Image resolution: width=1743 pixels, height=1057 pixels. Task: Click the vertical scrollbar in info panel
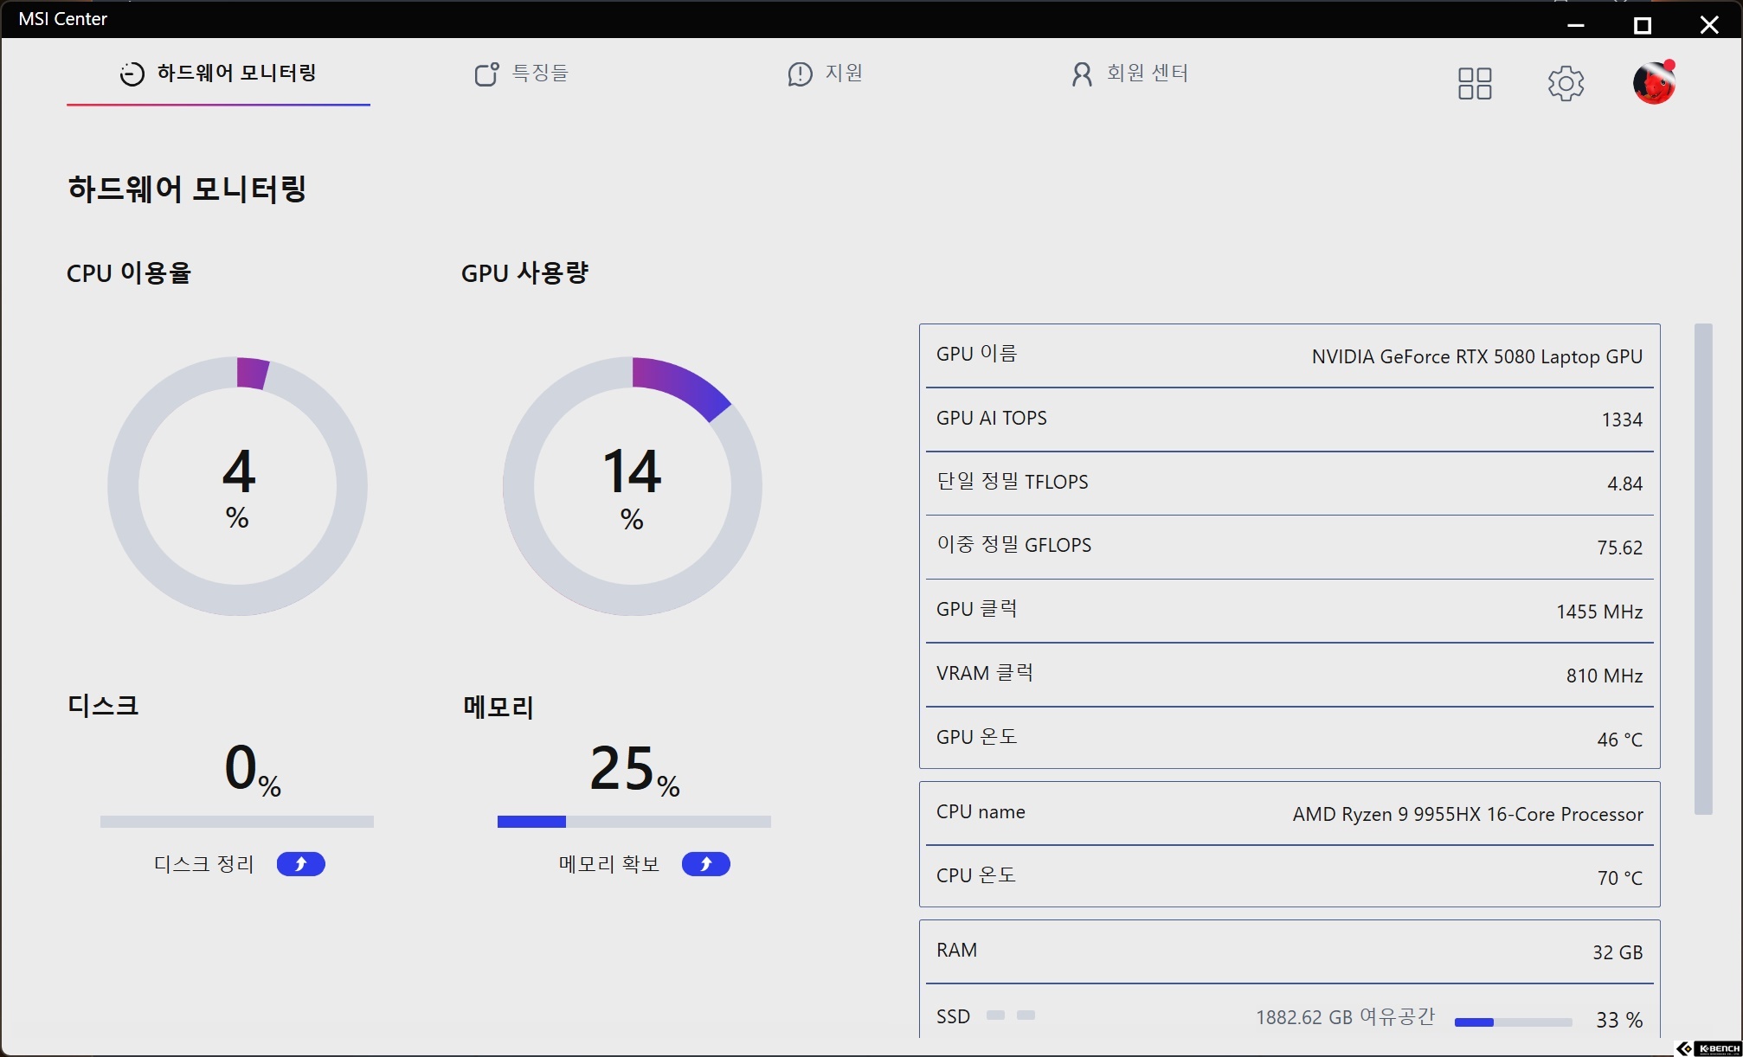1702,568
